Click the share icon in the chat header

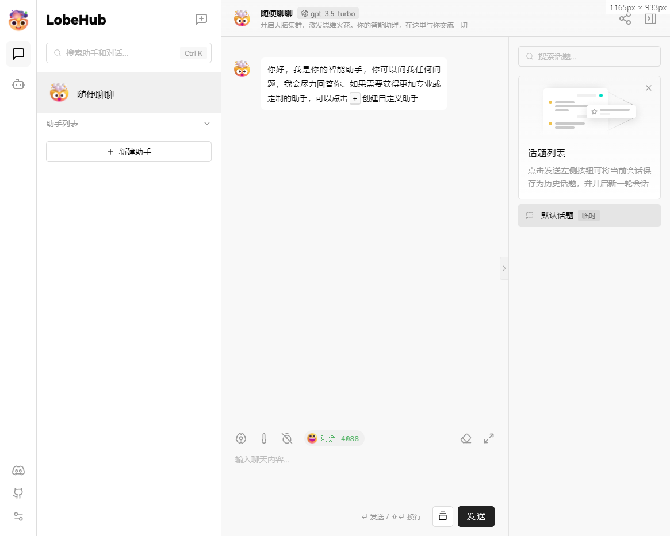625,19
